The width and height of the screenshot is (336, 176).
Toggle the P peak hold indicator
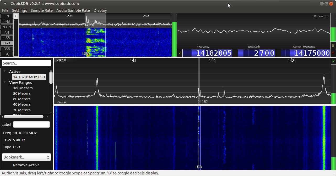click(x=333, y=61)
